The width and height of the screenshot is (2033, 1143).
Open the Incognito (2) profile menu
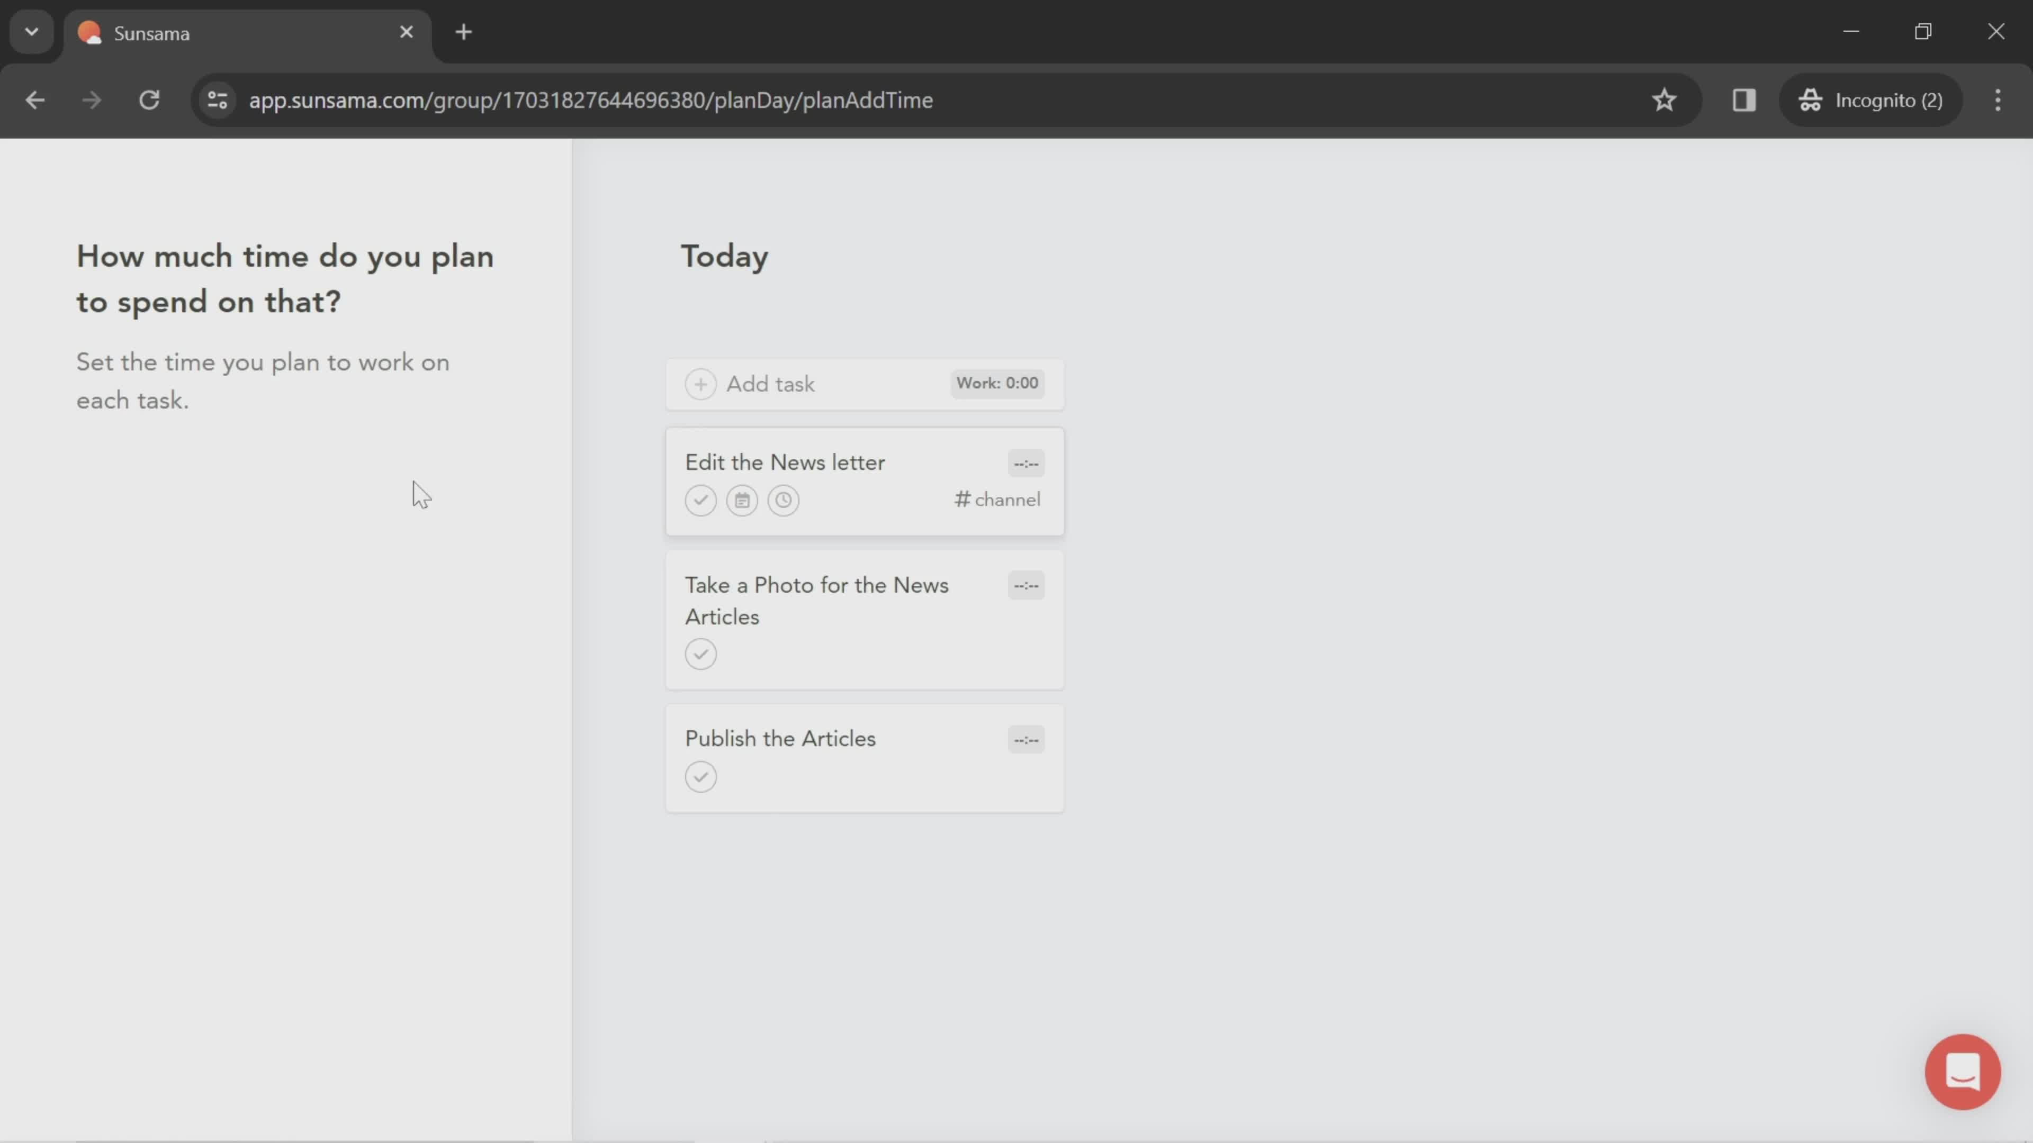[x=1870, y=100]
